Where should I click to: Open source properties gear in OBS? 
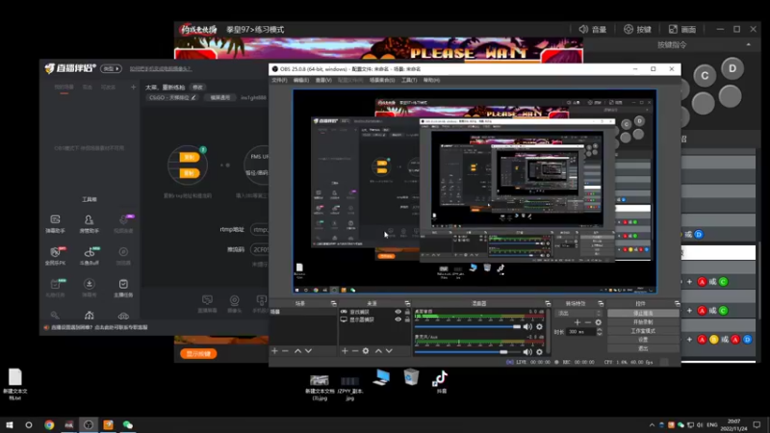366,350
